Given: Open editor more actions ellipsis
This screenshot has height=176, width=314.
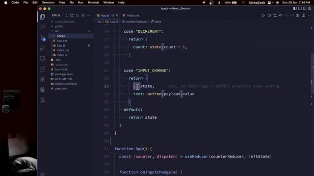Looking at the screenshot, I should click(x=309, y=15).
